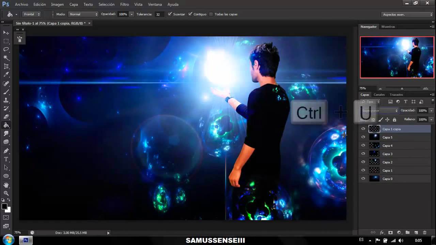This screenshot has height=245, width=436.
Task: Open the Filtro menu
Action: click(124, 4)
